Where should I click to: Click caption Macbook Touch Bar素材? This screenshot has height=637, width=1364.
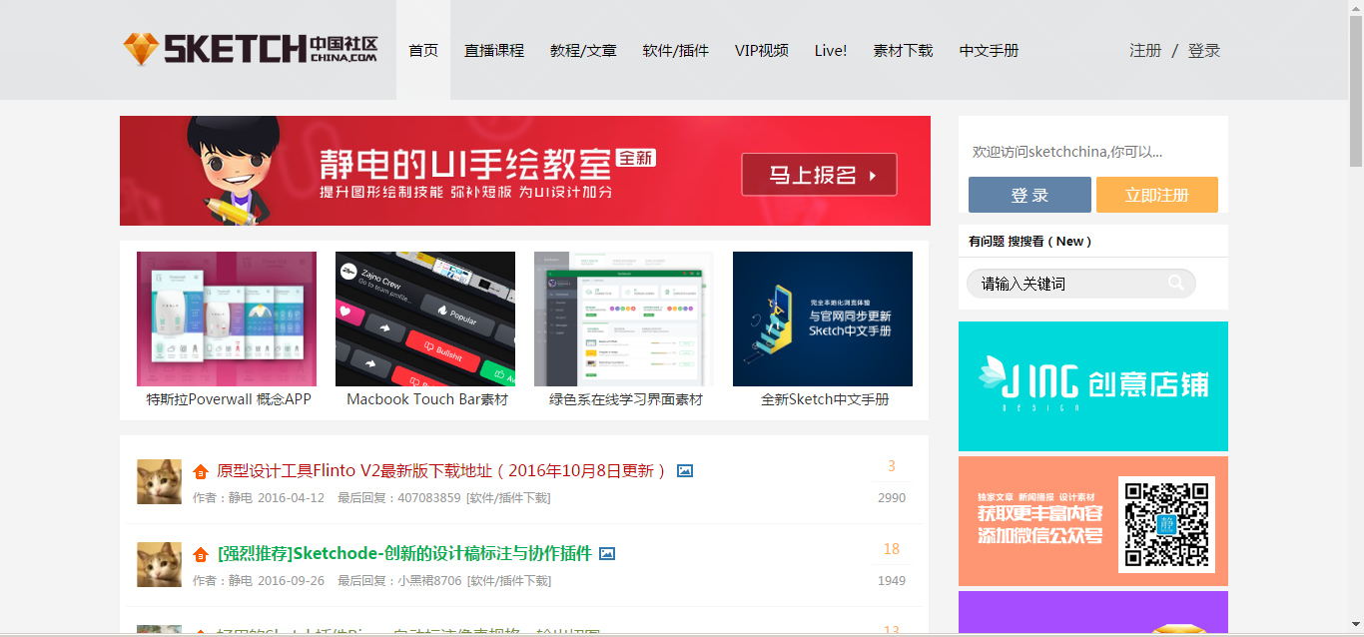(427, 399)
